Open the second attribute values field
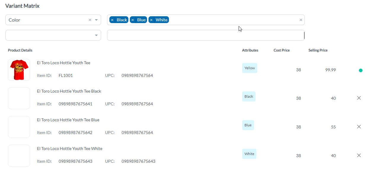Screen dimensions: 372x171 pos(205,35)
